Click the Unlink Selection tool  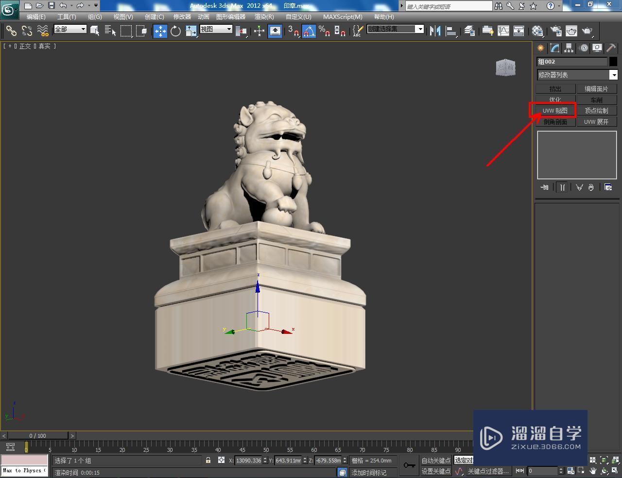click(27, 31)
